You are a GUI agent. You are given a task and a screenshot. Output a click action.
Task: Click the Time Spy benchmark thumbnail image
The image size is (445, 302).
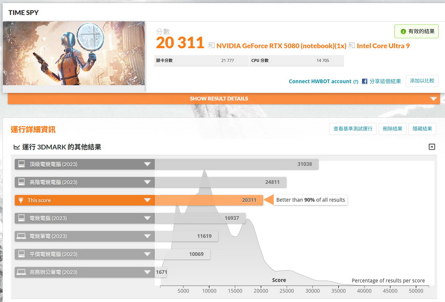(74, 53)
